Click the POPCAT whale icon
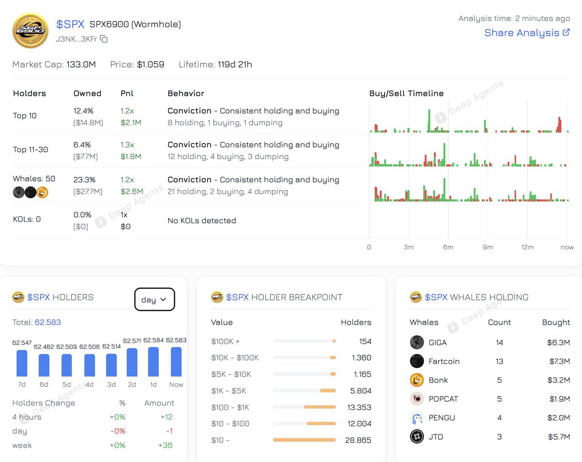The width and height of the screenshot is (582, 462). 416,398
